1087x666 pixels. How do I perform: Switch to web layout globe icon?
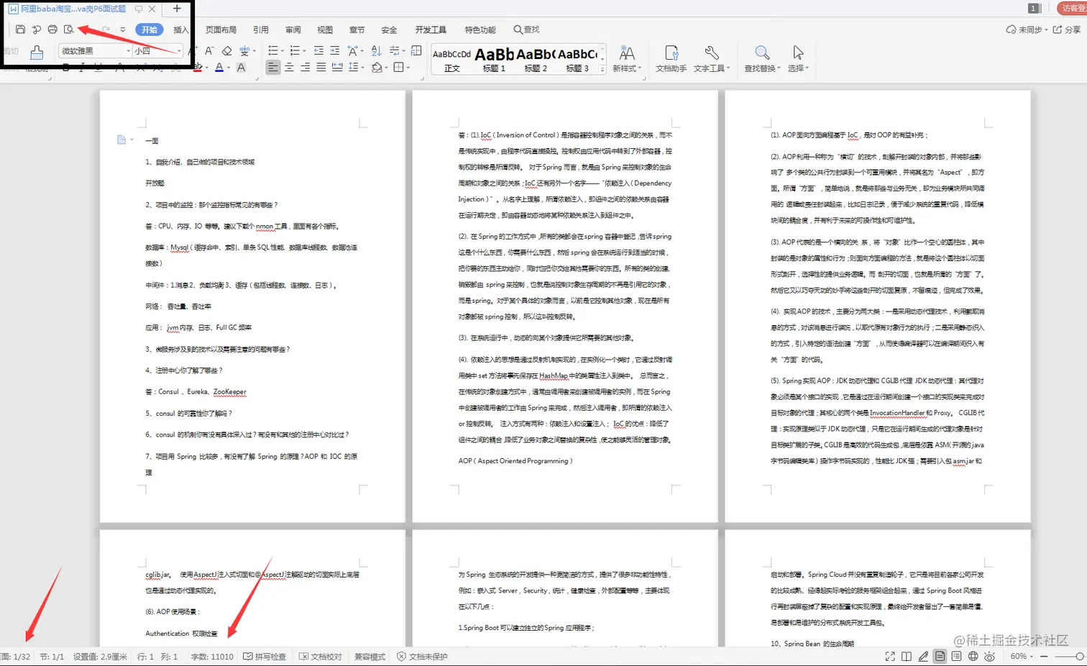point(973,657)
